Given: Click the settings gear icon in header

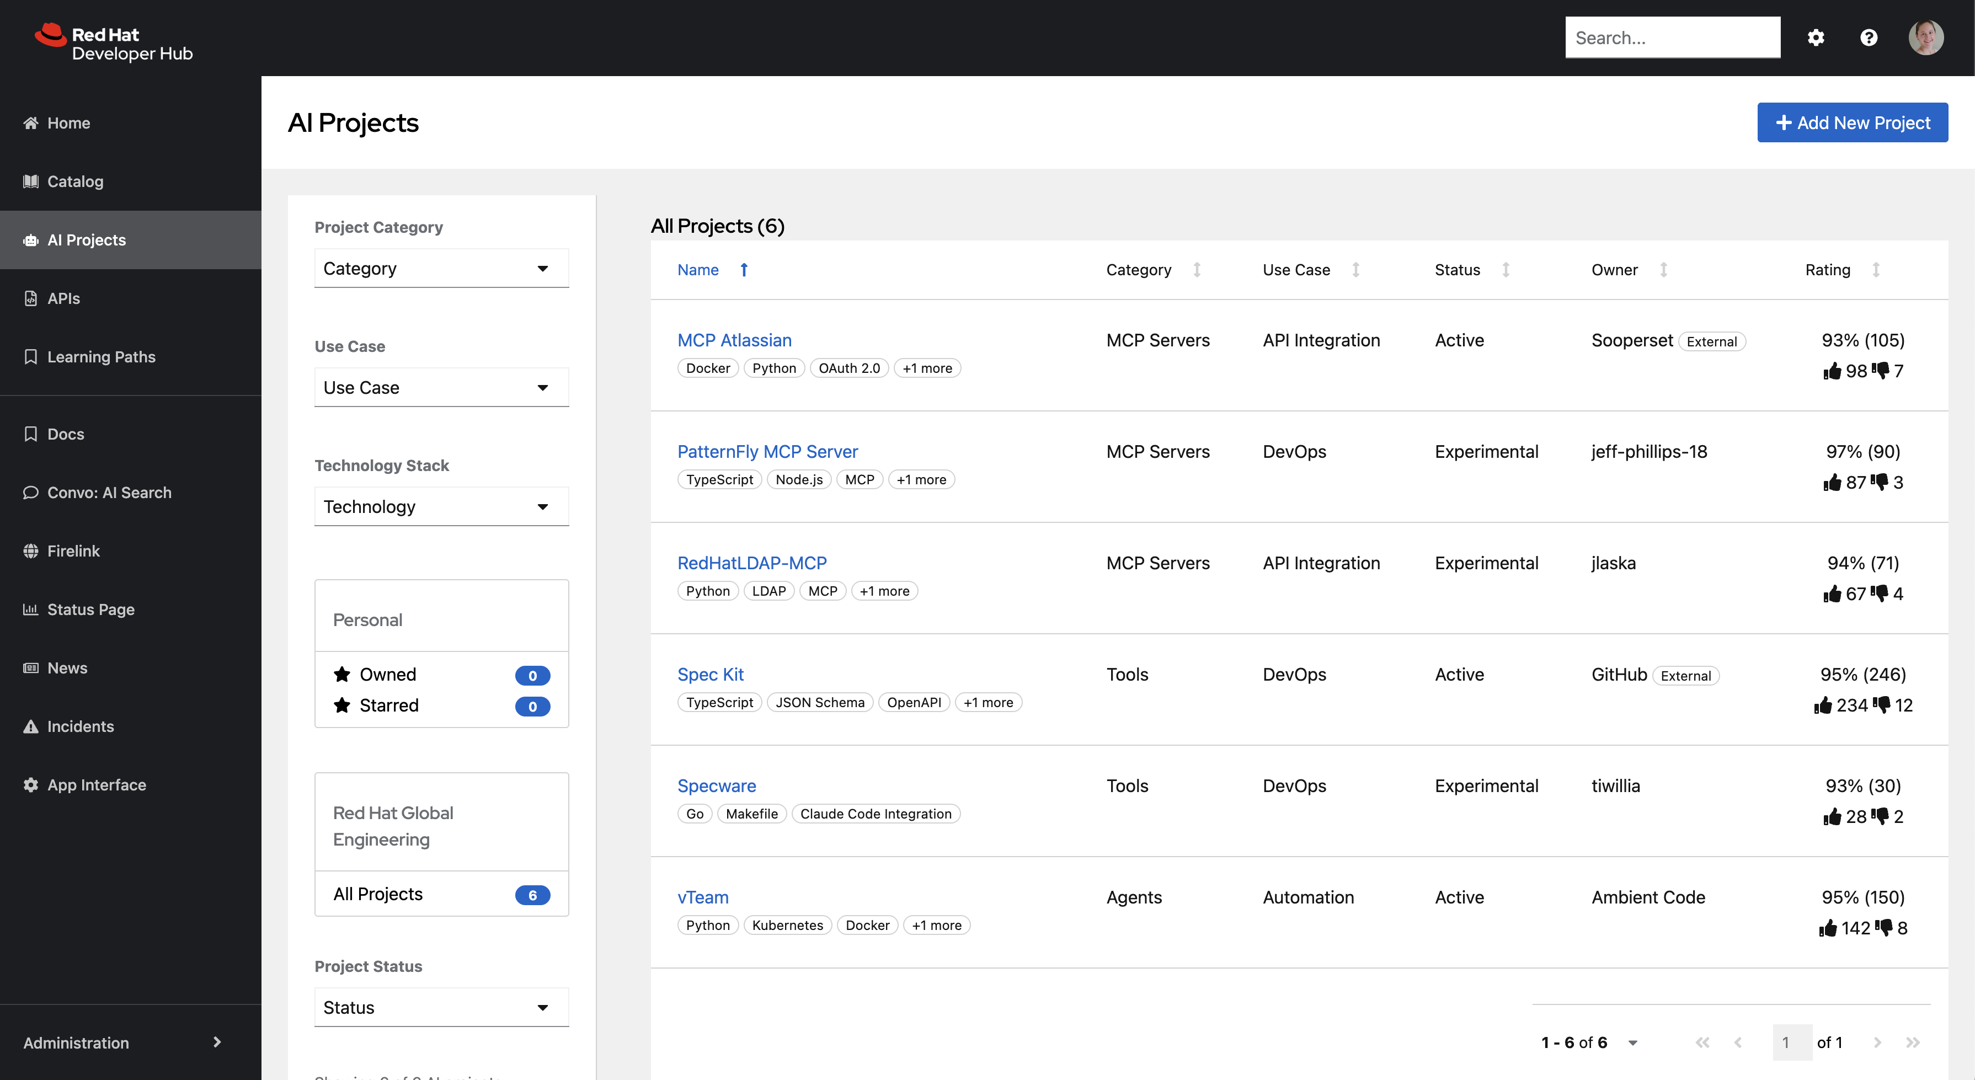Looking at the screenshot, I should point(1816,38).
